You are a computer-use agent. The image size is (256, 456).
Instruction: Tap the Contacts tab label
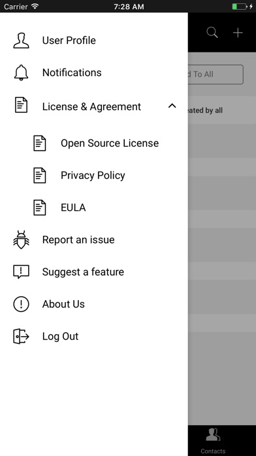[213, 451]
